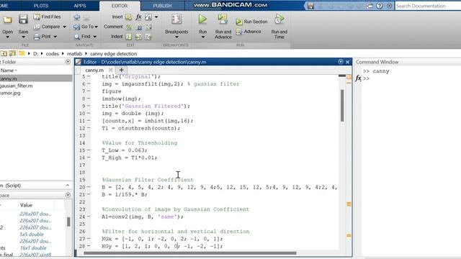Click the switch windows icon in quick access

pyautogui.click(x=370, y=6)
